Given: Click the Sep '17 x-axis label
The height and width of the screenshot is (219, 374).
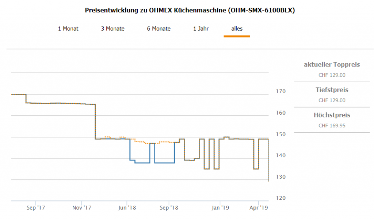Looking at the screenshot, I should pos(36,208).
